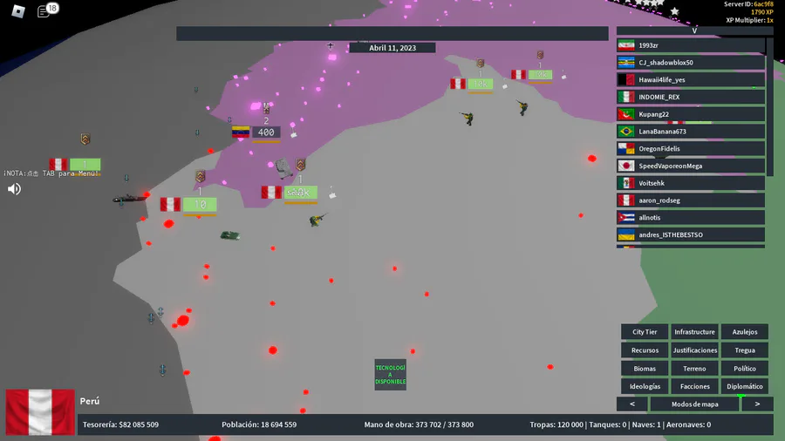The height and width of the screenshot is (441, 785).
Task: Click the flag icon beside OregonFidelis
Action: pos(625,148)
